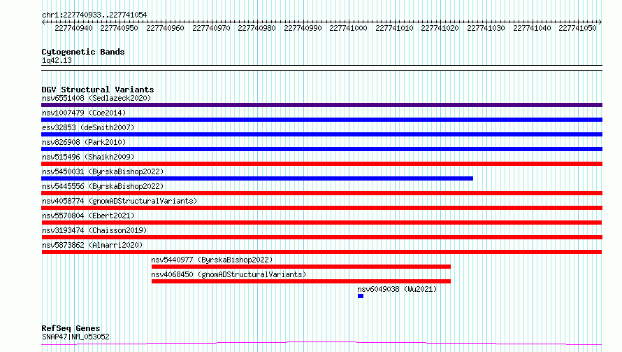Click ruler tick label 227741040
The image size is (622, 352).
coord(532,28)
